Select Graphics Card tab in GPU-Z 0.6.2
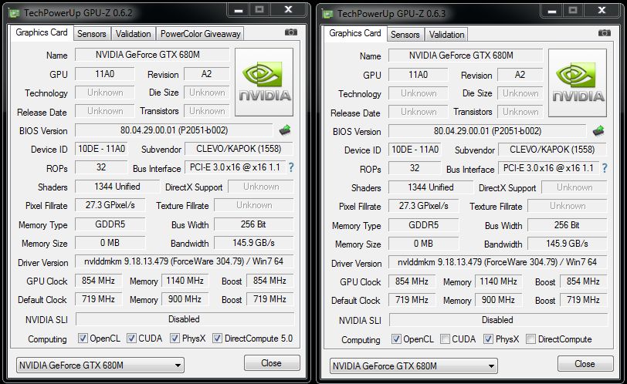 pos(42,32)
